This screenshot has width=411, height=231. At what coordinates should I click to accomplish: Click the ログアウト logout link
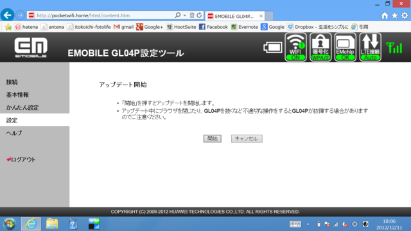[x=21, y=159]
